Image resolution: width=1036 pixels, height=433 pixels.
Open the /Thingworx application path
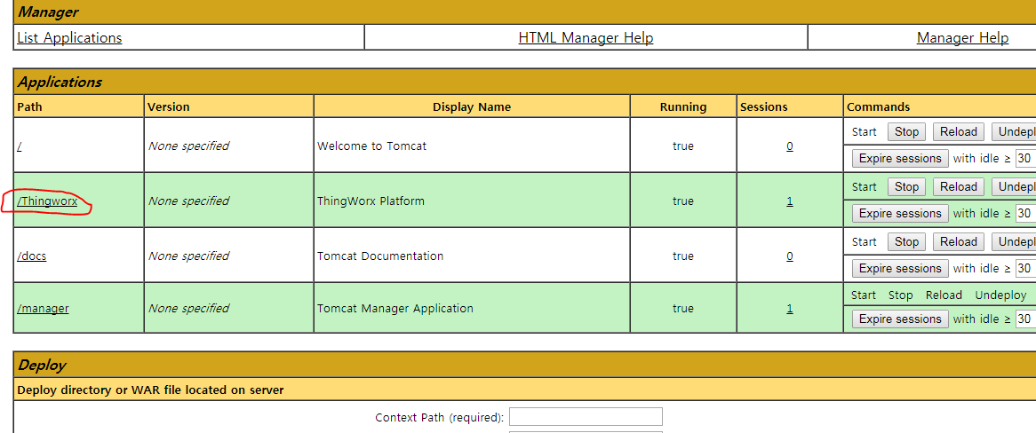[47, 201]
